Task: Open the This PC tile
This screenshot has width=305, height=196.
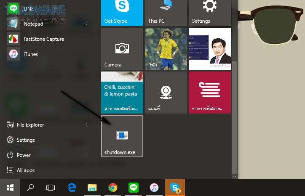Action: 166,13
